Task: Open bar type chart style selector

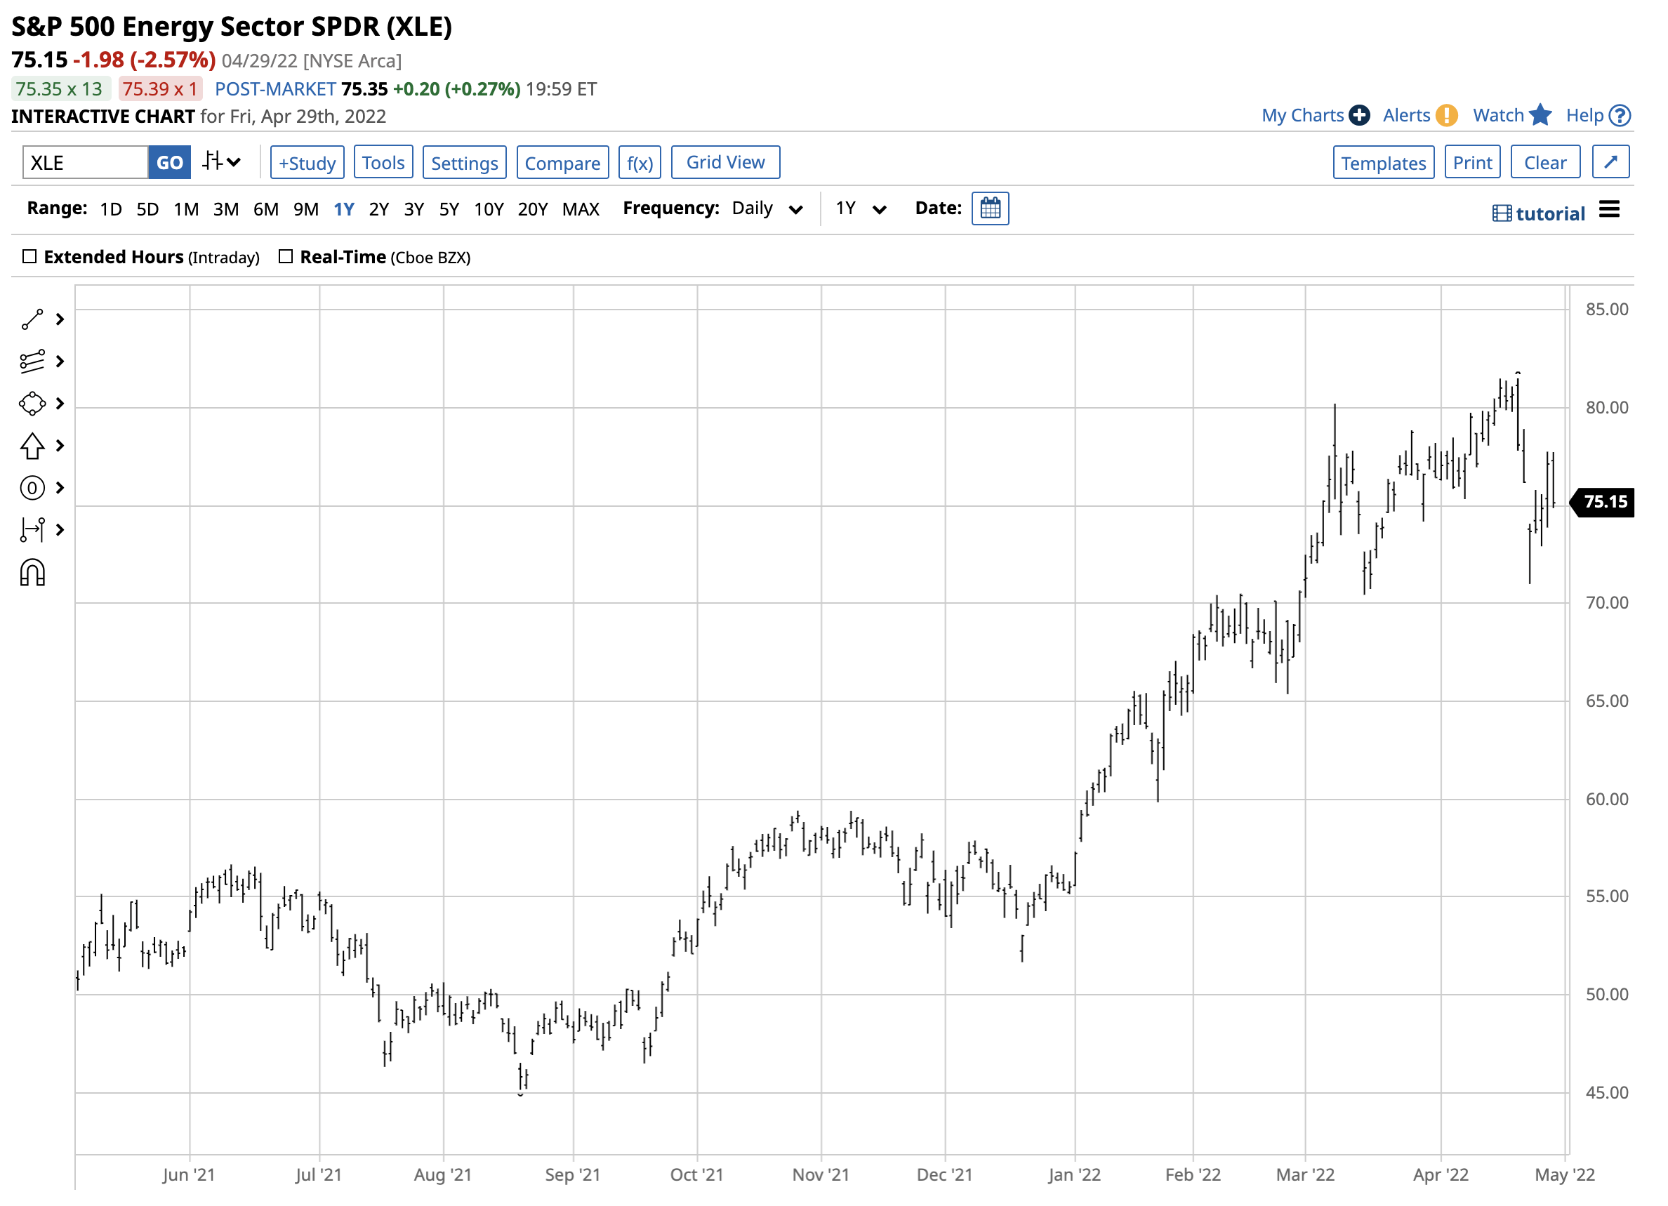Action: point(222,161)
